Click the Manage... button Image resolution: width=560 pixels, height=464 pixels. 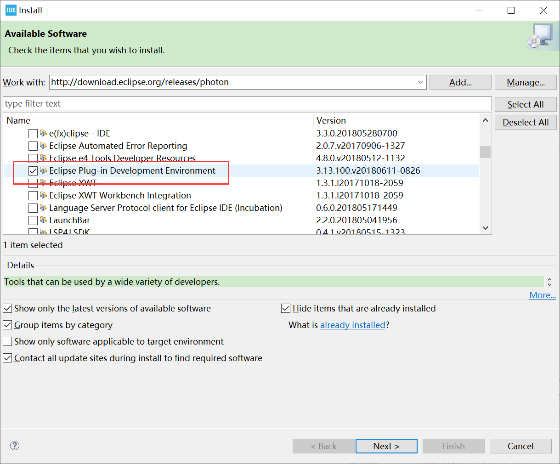point(526,82)
